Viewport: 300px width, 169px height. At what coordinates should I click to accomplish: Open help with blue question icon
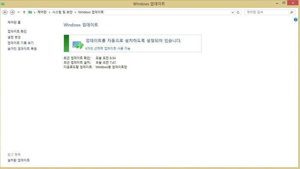296,20
